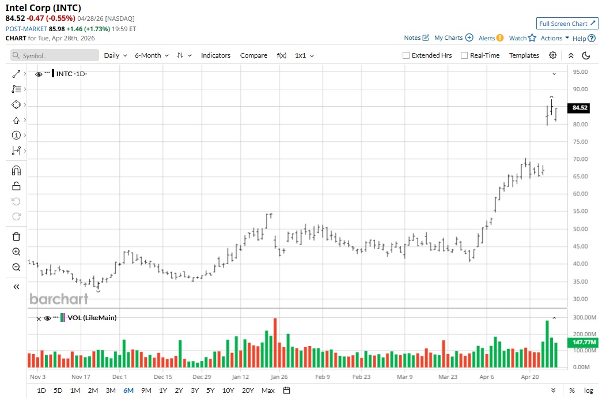
Task: Open the 1x1 grid layout dropdown
Action: click(x=304, y=55)
